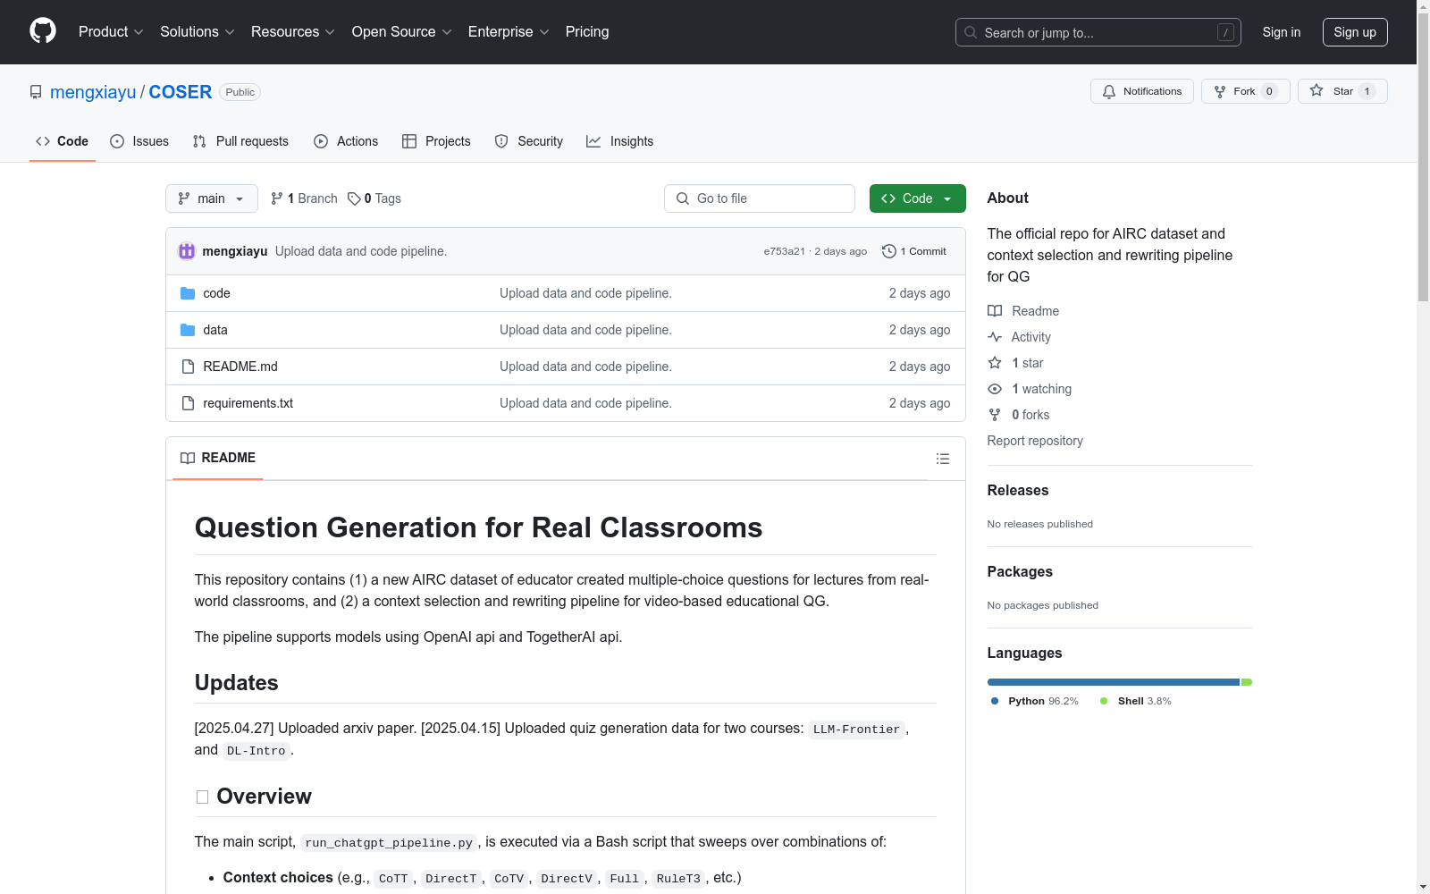Click the eye icon beside 1 watching
1430x894 pixels.
[x=995, y=389]
